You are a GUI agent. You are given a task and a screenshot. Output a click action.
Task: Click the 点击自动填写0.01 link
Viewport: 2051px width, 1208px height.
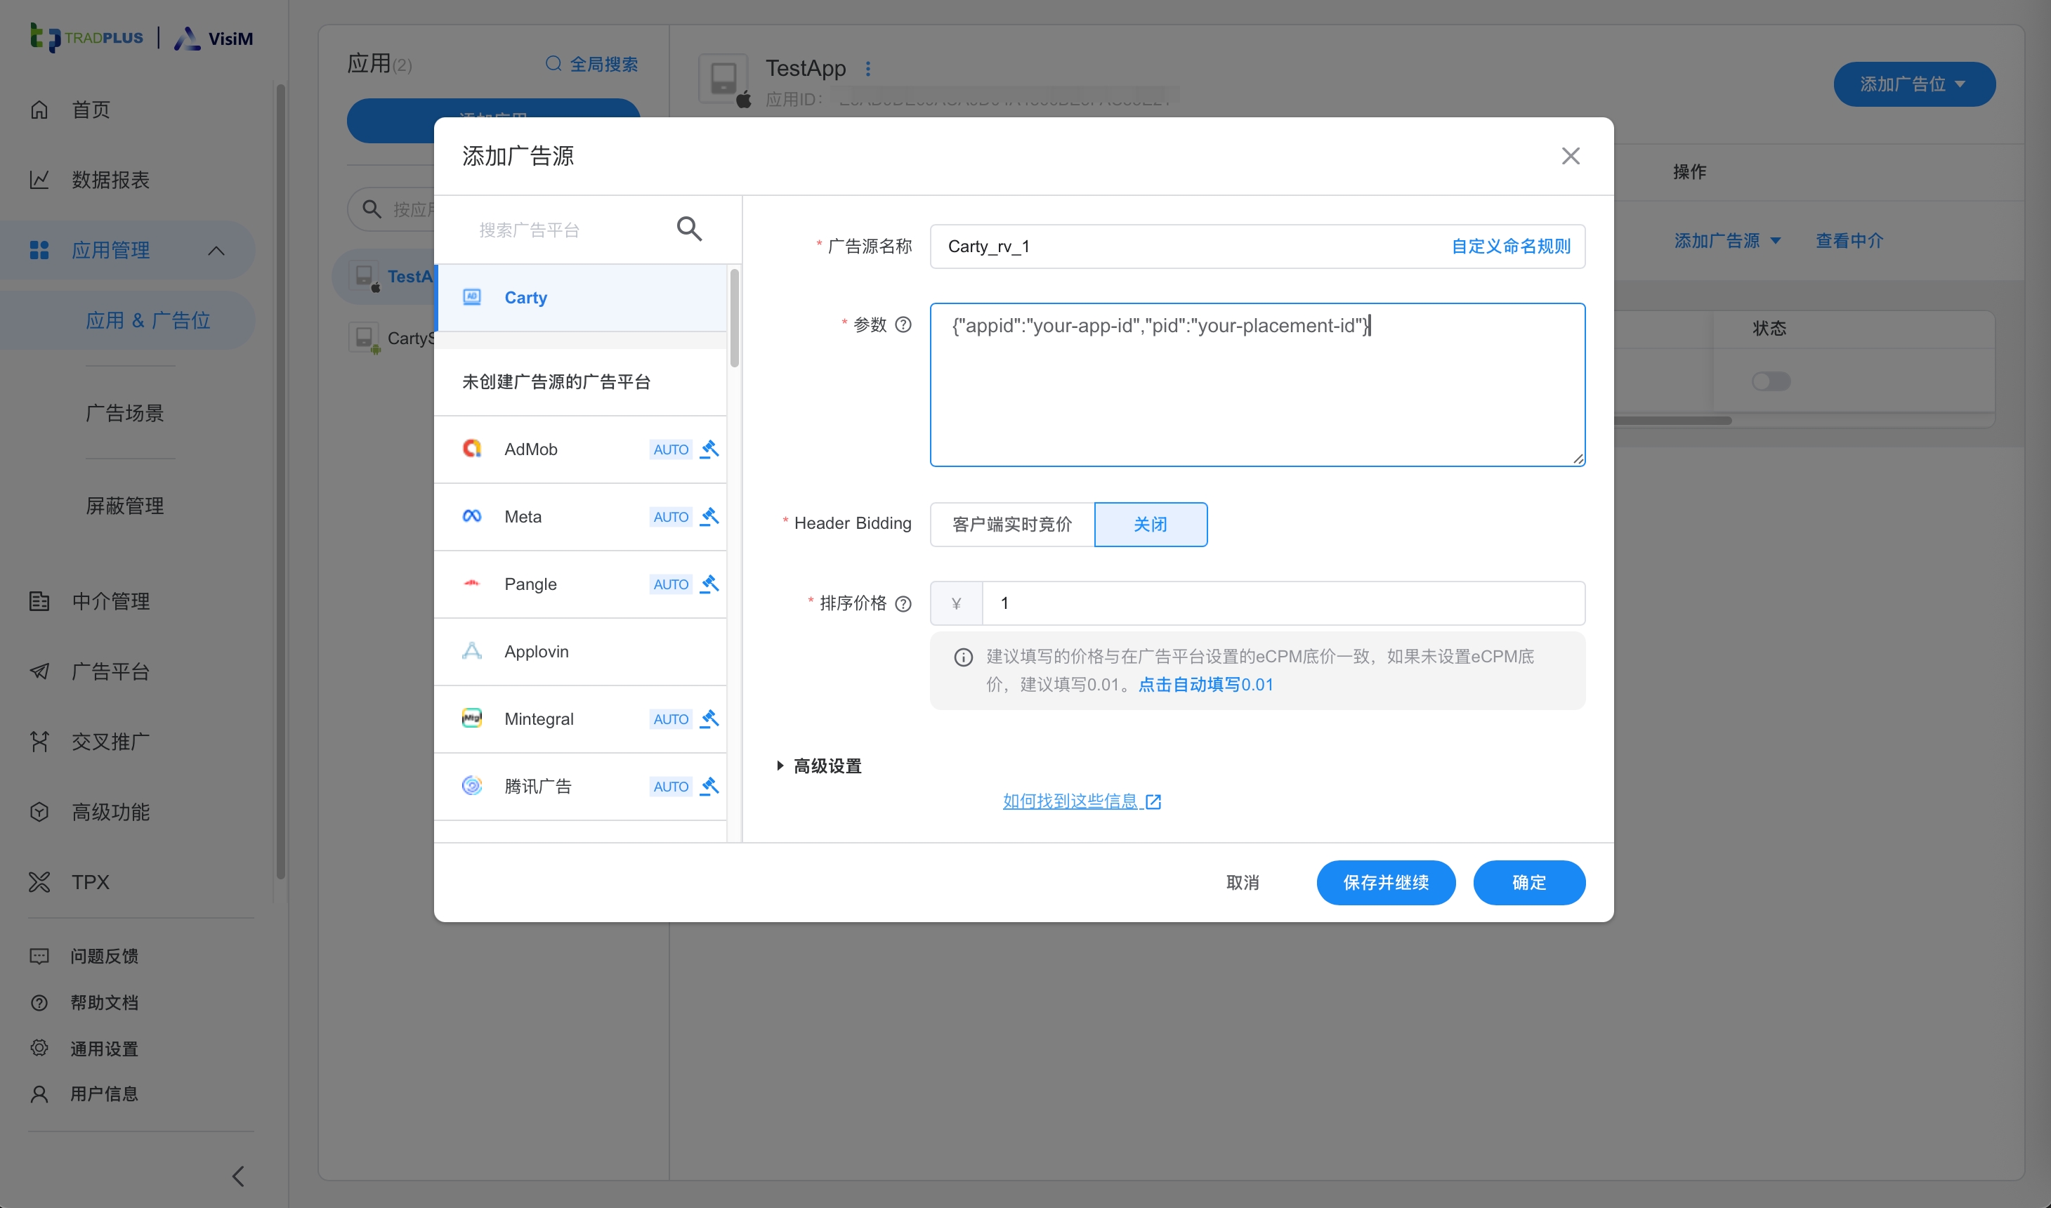pyautogui.click(x=1205, y=685)
